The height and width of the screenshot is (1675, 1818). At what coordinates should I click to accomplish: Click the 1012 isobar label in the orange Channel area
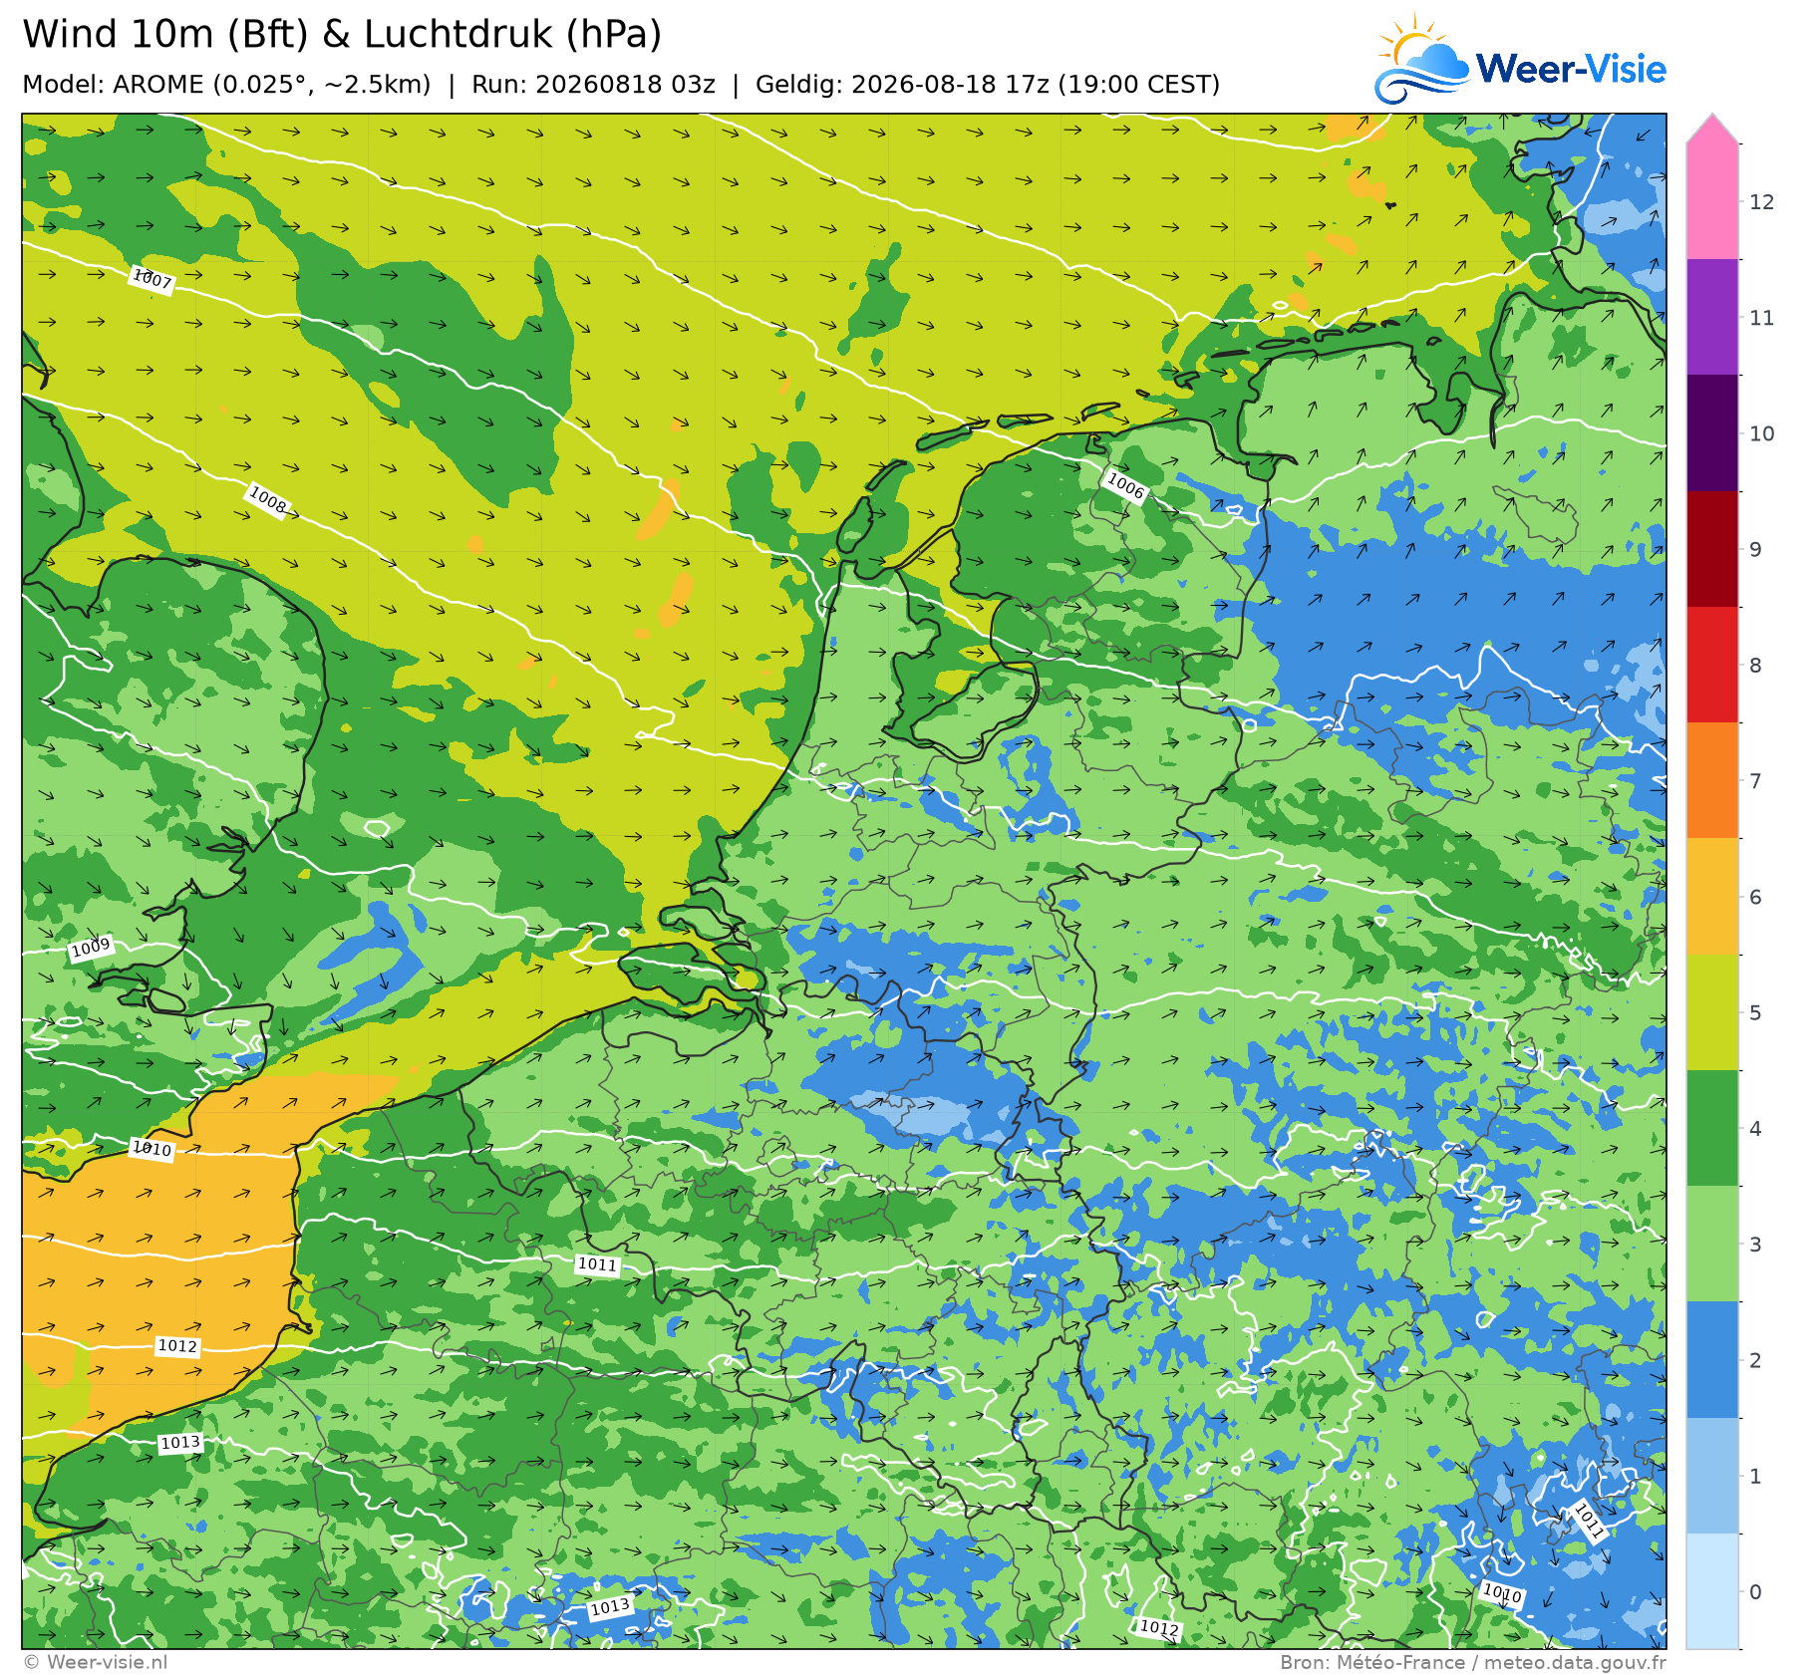[x=178, y=1346]
